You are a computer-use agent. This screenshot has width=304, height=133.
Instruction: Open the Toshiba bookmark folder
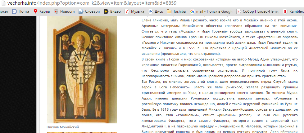[176, 11]
